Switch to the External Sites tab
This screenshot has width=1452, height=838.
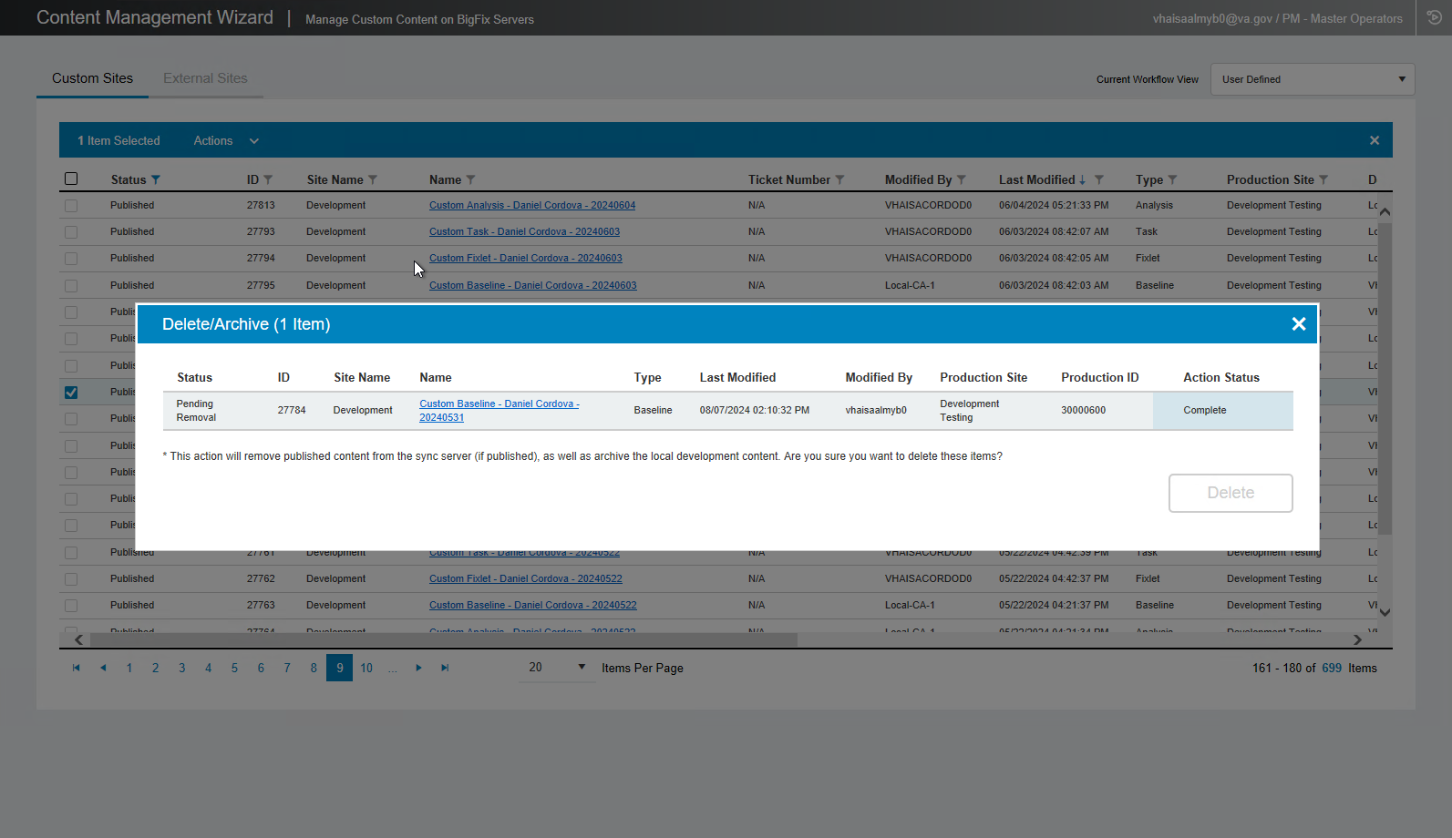(x=205, y=78)
